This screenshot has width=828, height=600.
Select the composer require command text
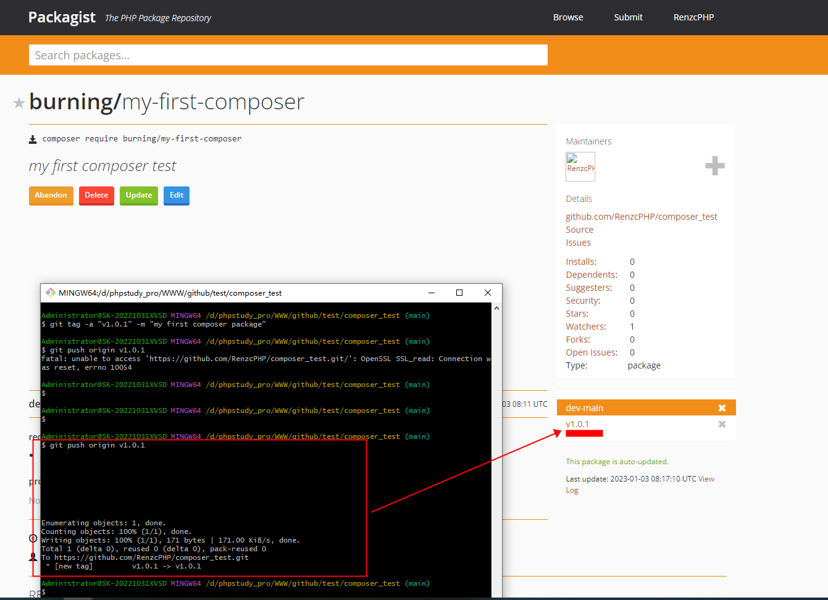point(142,139)
